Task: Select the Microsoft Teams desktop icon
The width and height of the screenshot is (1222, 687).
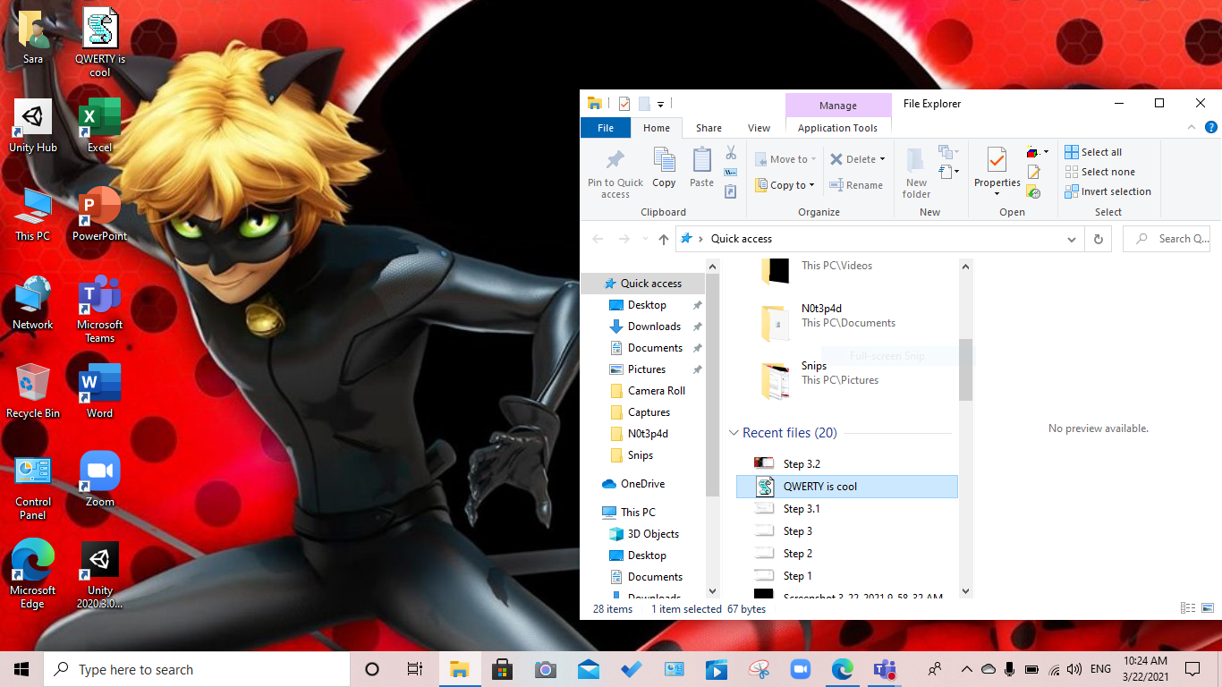Action: coord(99,310)
